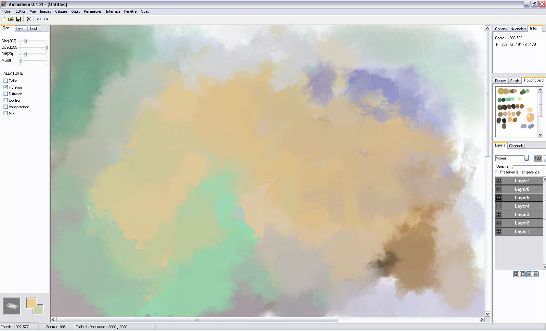546x331 pixels.
Task: Open the Normal blending mode dropdown
Action: (x=526, y=158)
